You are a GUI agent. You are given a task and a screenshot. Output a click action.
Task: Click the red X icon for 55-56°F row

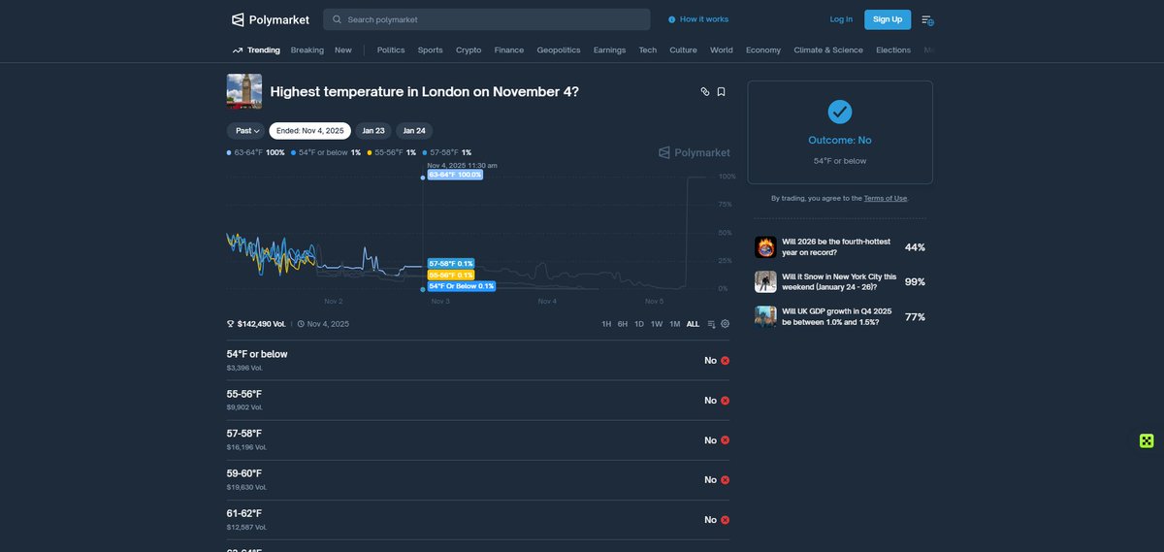coord(725,400)
